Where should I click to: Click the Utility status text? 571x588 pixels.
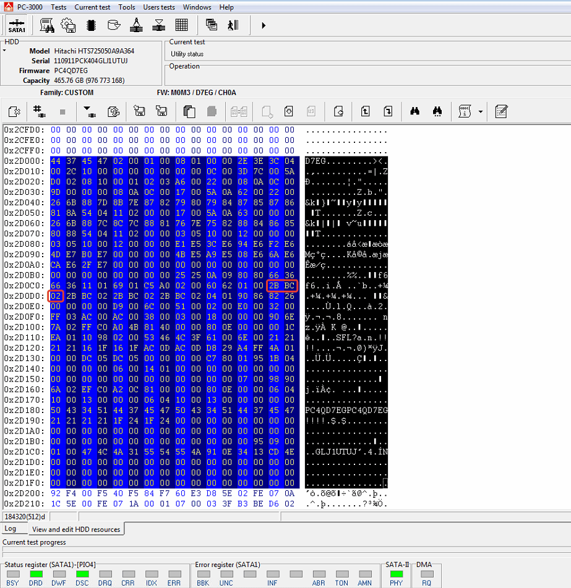coord(187,54)
